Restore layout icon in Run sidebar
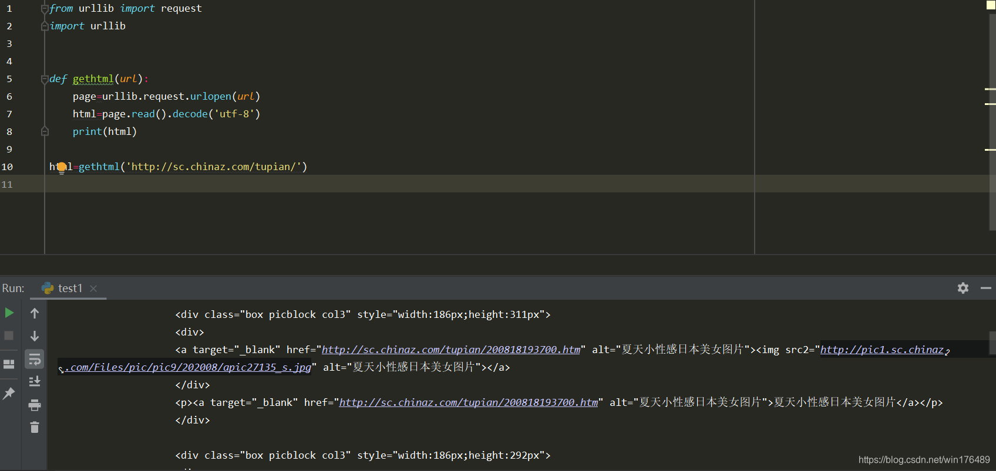Screen dimensions: 996x471 click(9, 364)
